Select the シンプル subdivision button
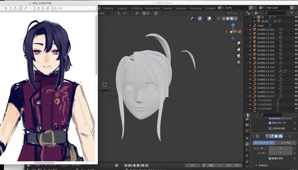Image resolution: width=298 pixels, height=170 pixels. point(285,142)
